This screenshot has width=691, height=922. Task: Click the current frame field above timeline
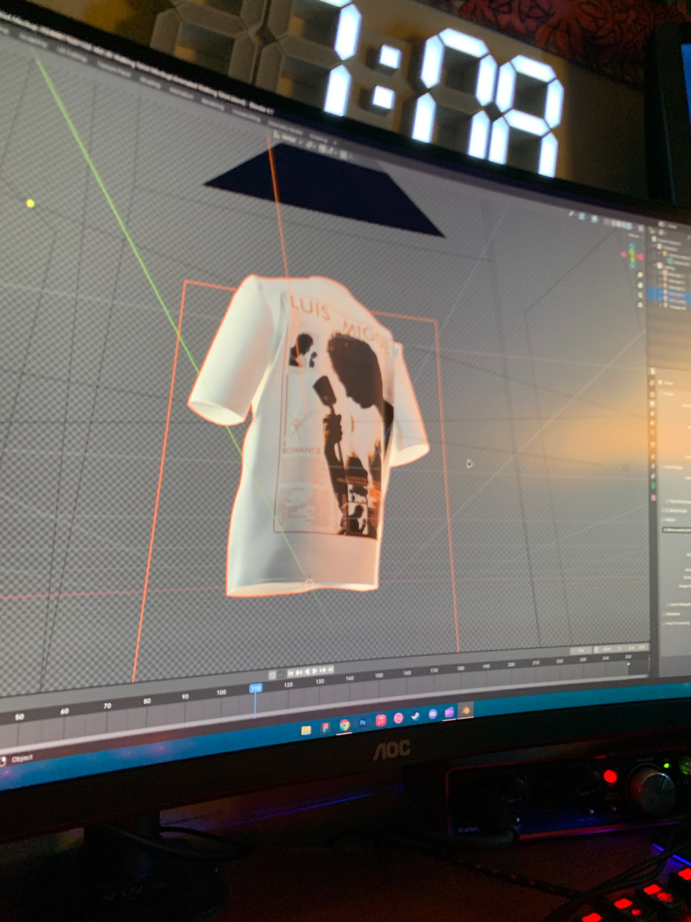581,651
